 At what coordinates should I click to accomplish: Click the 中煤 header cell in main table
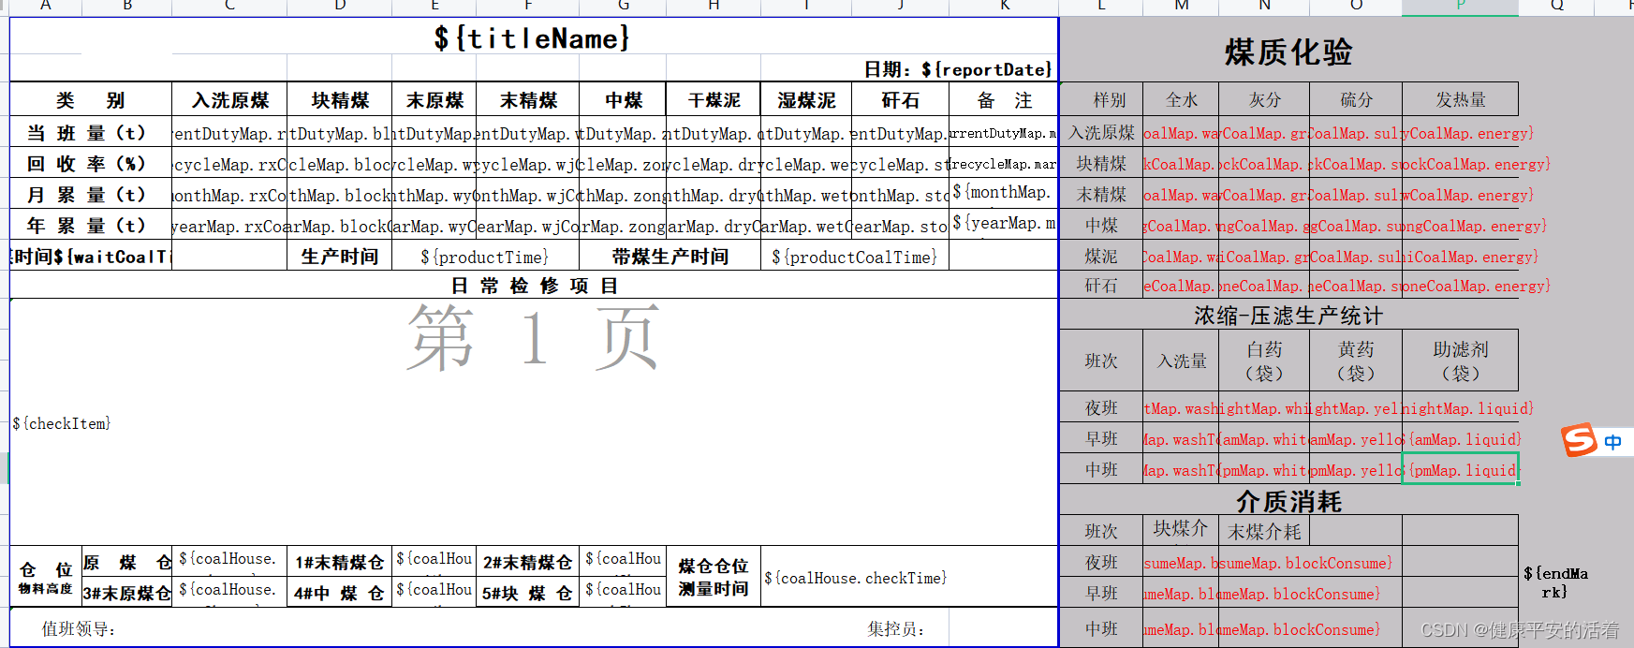(x=623, y=100)
